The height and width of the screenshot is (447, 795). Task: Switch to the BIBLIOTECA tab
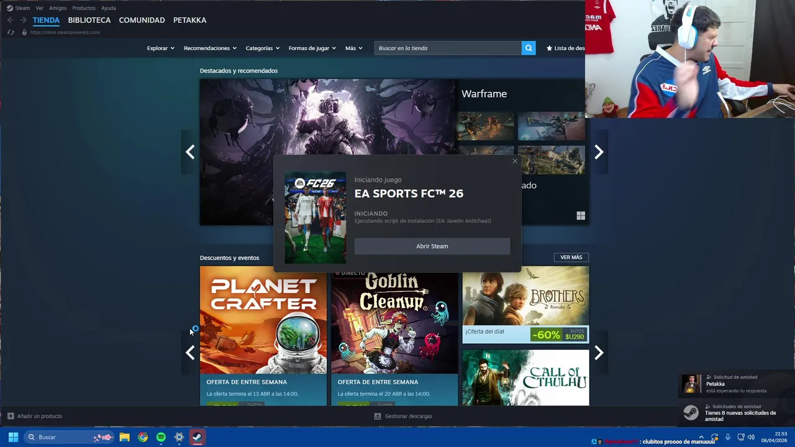click(89, 20)
